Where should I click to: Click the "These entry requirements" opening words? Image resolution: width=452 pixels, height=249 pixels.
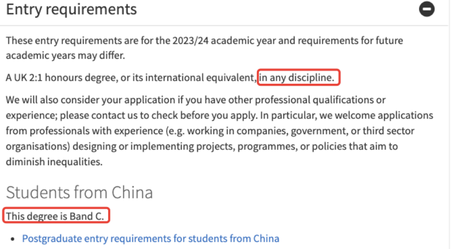click(58, 41)
